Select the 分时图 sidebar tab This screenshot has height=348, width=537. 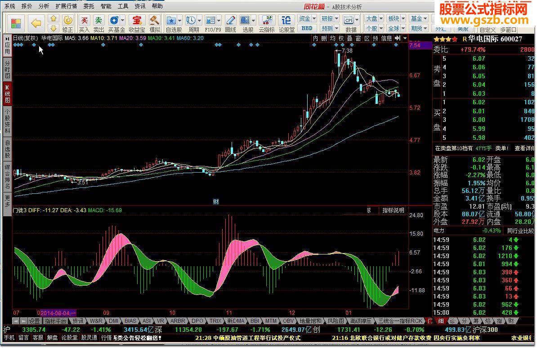coord(7,69)
